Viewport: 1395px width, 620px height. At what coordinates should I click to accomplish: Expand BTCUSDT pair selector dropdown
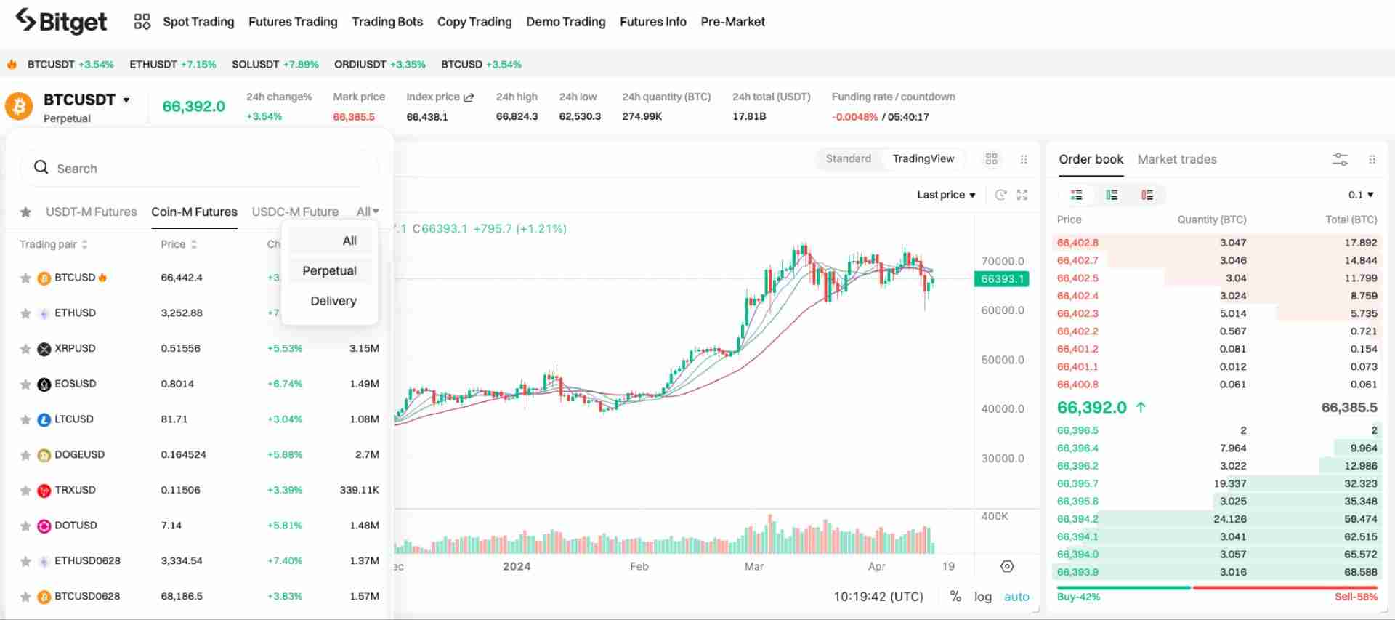click(126, 100)
